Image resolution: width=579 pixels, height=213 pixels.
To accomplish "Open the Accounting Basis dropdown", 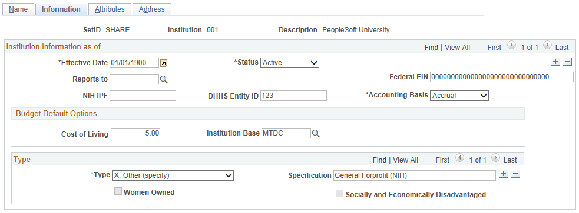I will pyautogui.click(x=459, y=96).
